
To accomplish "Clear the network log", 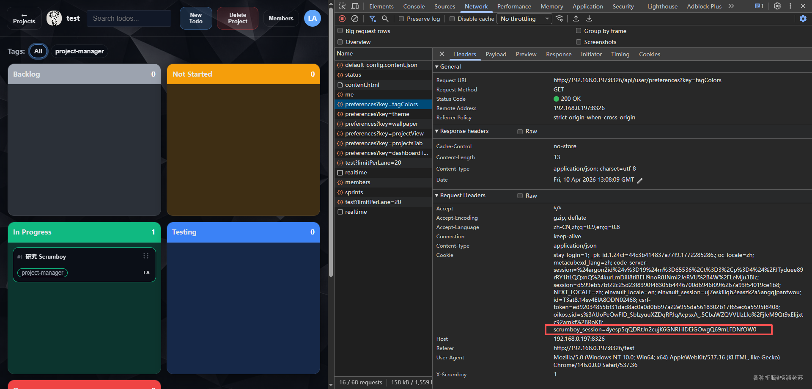I will tap(355, 19).
